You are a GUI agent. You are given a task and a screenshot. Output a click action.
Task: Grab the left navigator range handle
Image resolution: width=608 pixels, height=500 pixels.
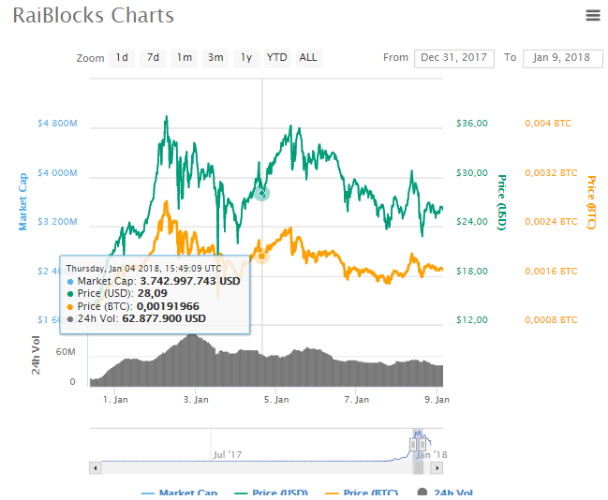pos(413,444)
